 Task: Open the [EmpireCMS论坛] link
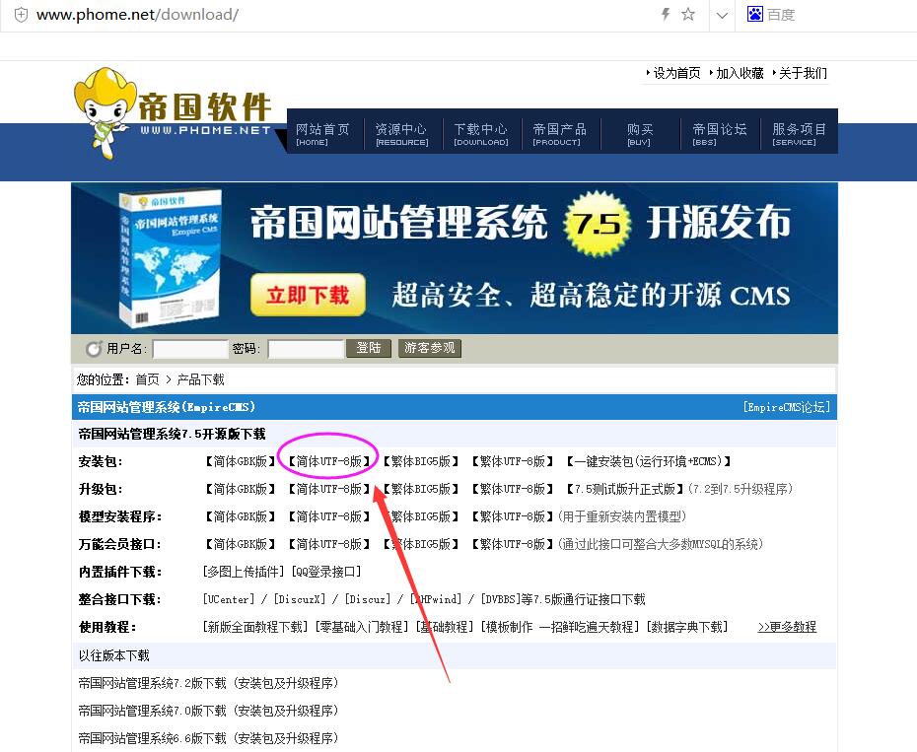(x=787, y=407)
